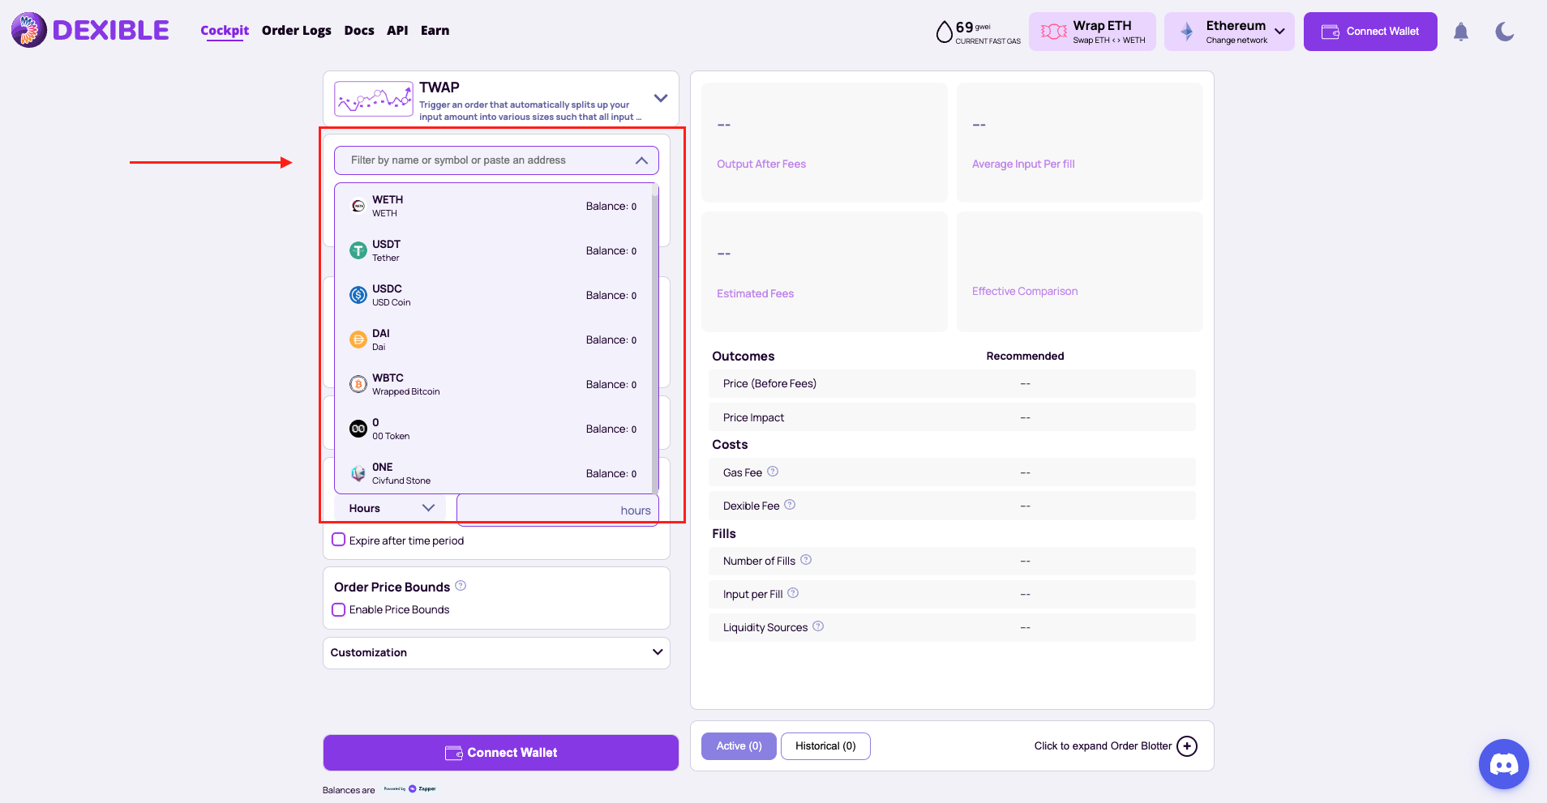Screen dimensions: 1547x803
Task: Open the Discord chat bubble
Action: (x=1504, y=764)
